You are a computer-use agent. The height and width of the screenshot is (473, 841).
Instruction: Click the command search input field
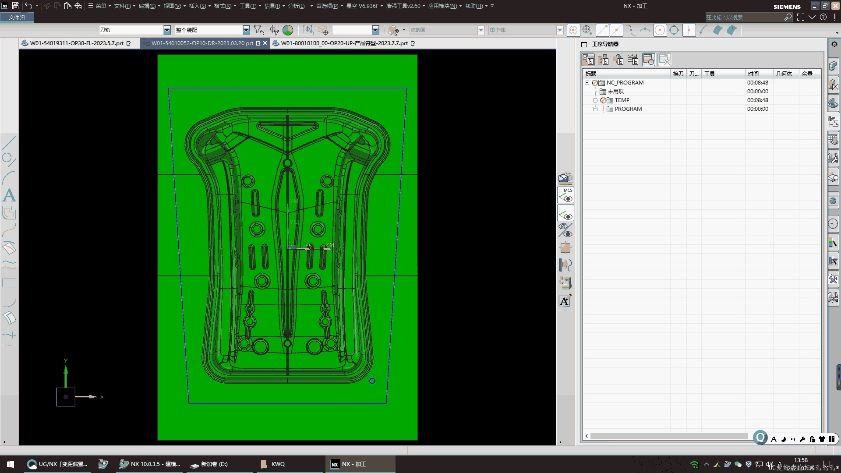point(744,17)
